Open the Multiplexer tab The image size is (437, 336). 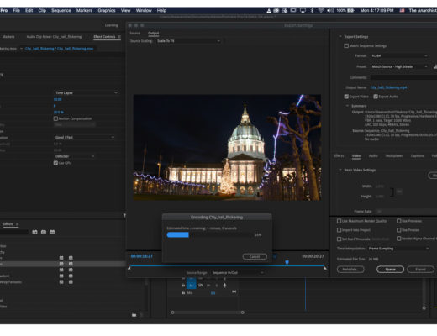tap(394, 155)
